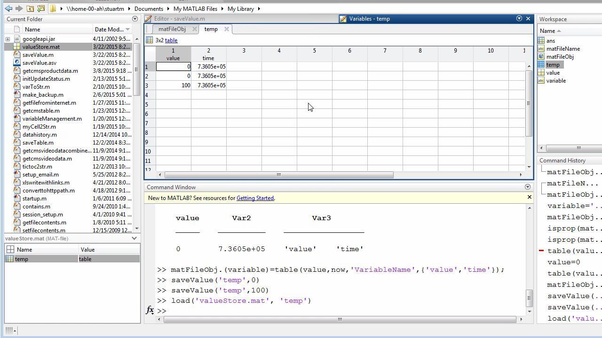This screenshot has height=338, width=602.
Task: Click the saveValue.asv file icon
Action: [x=17, y=63]
